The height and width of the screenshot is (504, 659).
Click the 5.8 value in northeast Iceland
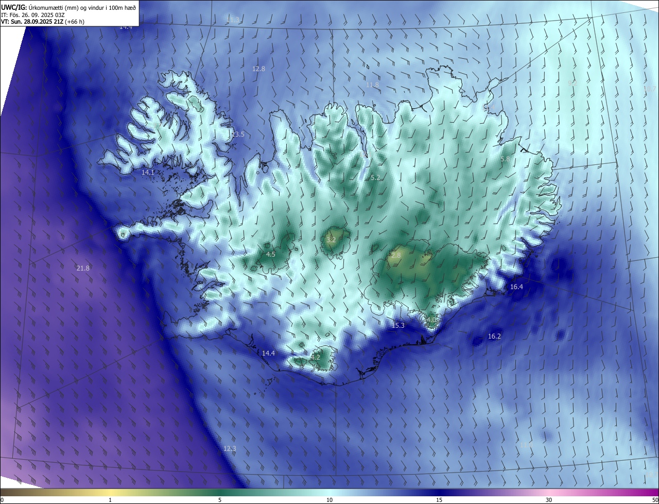[x=505, y=159]
